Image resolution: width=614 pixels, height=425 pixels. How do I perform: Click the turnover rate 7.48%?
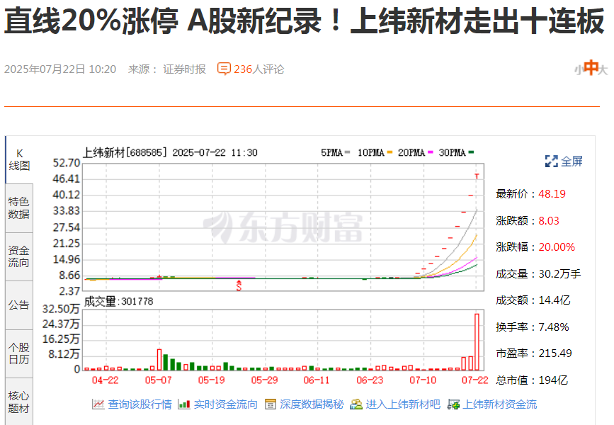click(554, 327)
